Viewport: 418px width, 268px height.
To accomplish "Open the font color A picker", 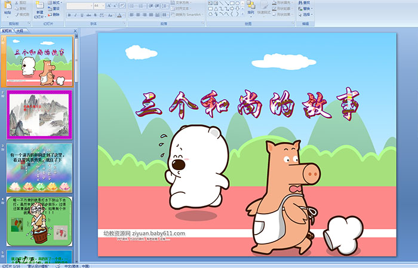I will pyautogui.click(x=121, y=15).
